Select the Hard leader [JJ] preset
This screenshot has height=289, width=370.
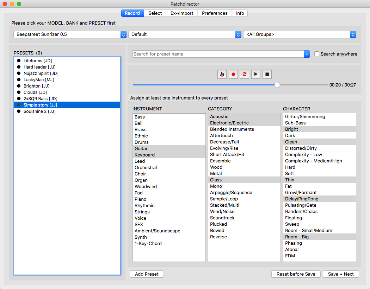67,67
